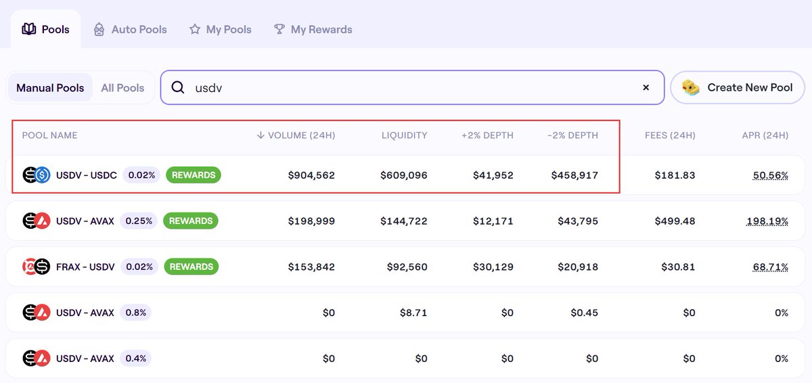Switch to All Pools view
The width and height of the screenshot is (812, 383).
coord(122,88)
